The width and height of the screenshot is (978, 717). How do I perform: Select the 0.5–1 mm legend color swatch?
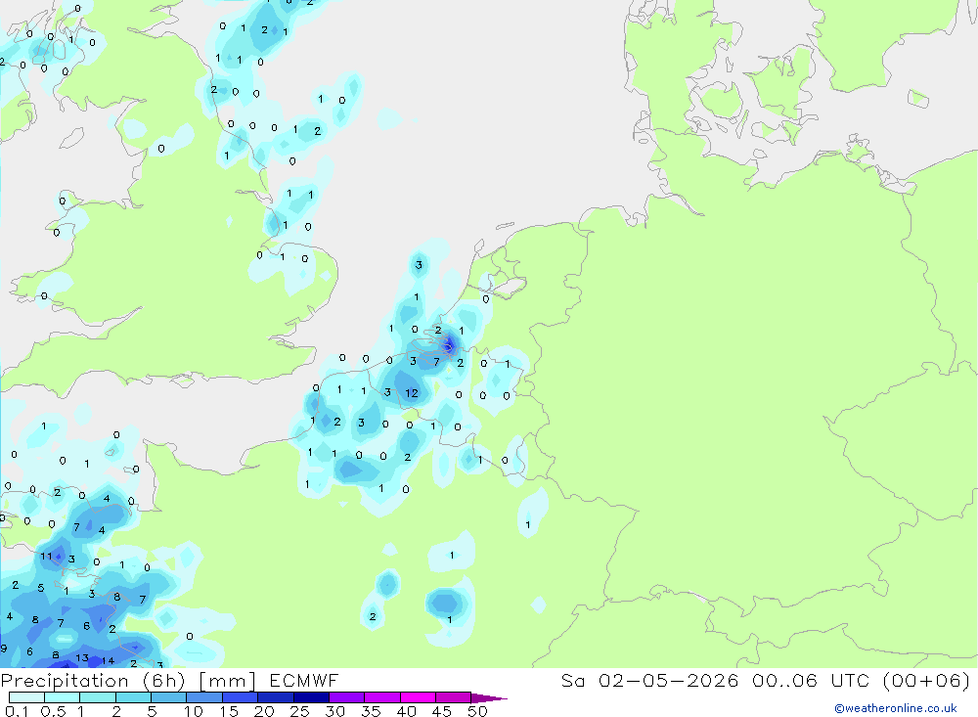click(63, 697)
